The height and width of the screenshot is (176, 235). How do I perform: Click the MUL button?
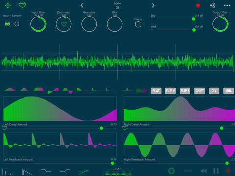(x=229, y=91)
